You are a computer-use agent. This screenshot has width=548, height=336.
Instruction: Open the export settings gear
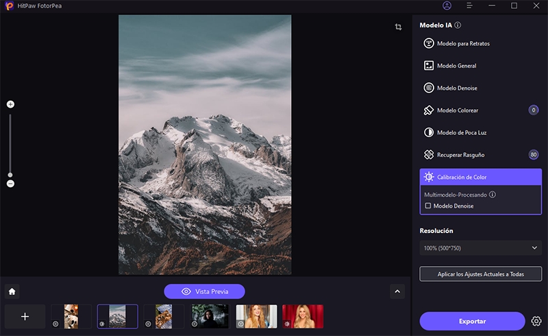(x=536, y=321)
